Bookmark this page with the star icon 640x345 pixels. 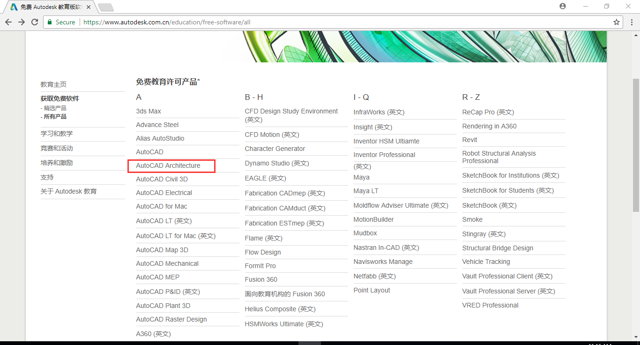pyautogui.click(x=617, y=22)
